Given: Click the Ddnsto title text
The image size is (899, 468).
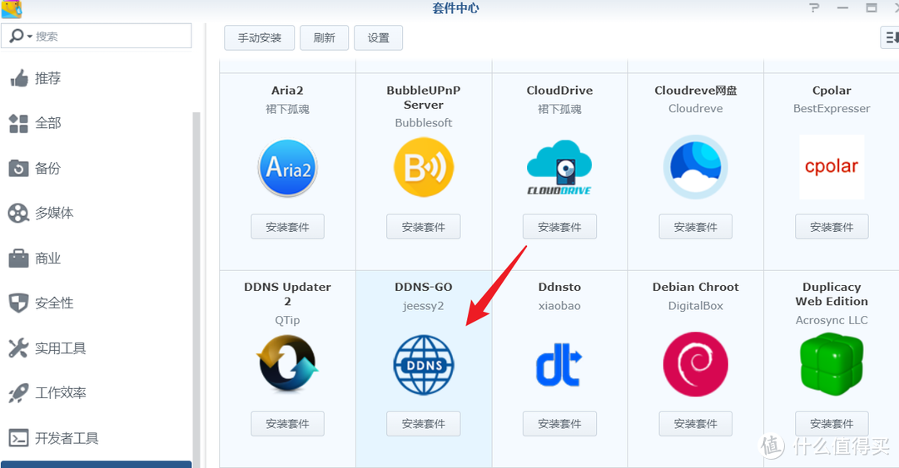Looking at the screenshot, I should (559, 287).
